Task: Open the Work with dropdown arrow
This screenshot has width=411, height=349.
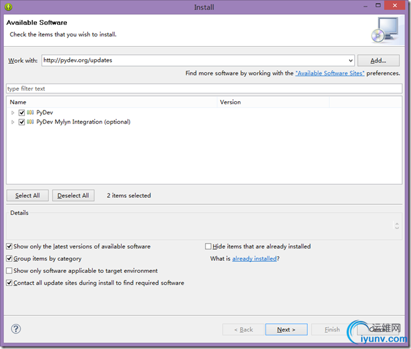Action: pos(350,61)
